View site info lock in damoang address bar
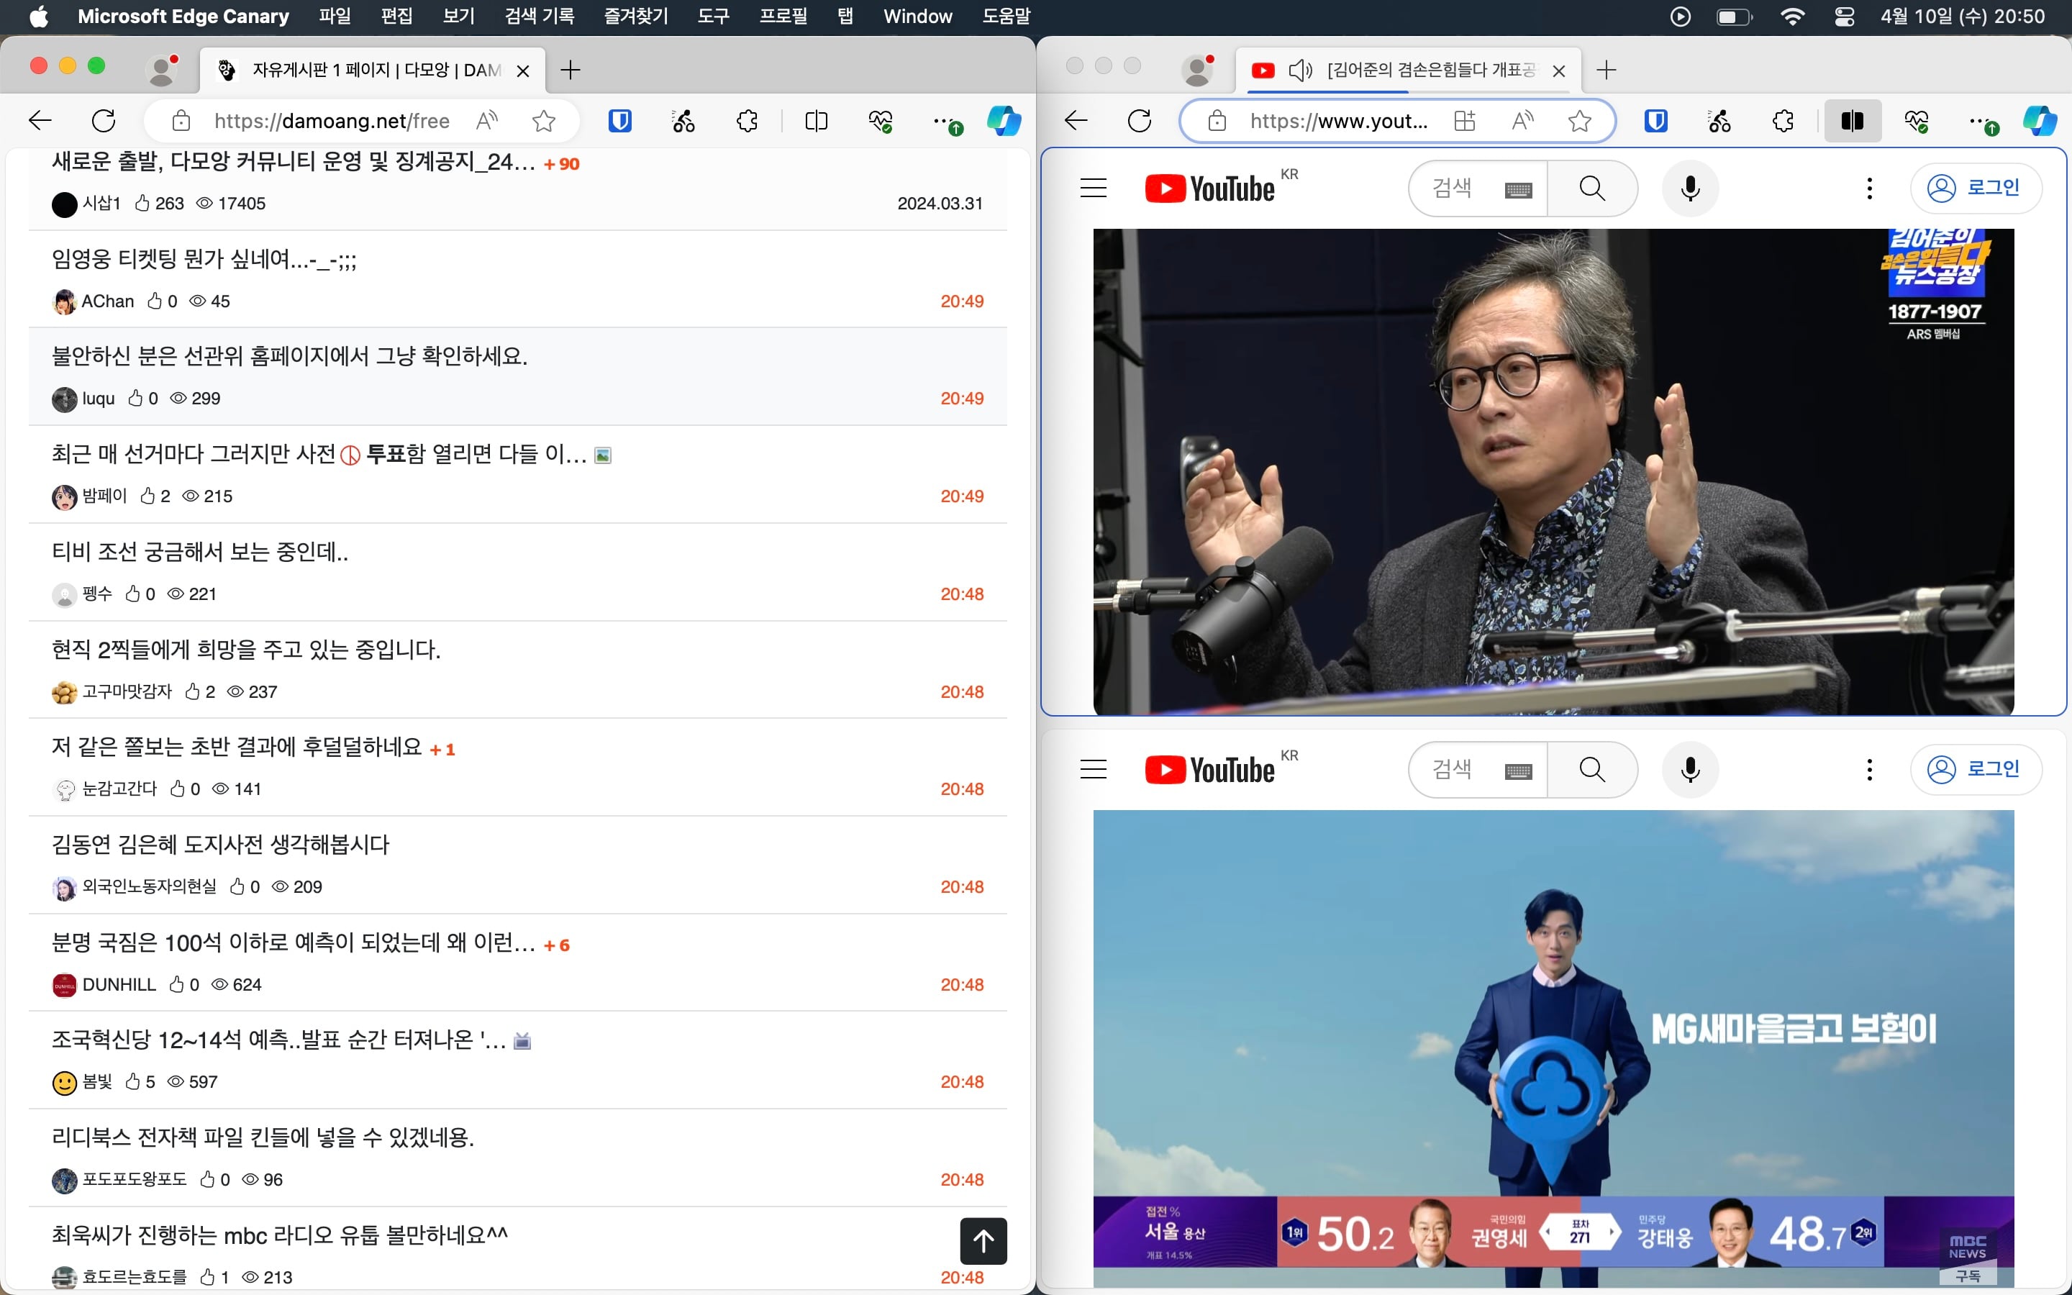This screenshot has width=2072, height=1295. 181,121
